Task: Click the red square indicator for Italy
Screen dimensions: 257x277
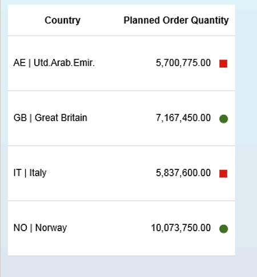Action: coord(223,173)
